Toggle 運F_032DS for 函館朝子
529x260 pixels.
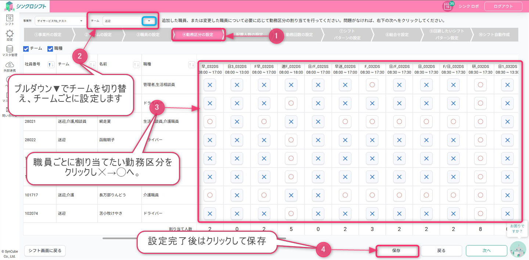click(291, 140)
